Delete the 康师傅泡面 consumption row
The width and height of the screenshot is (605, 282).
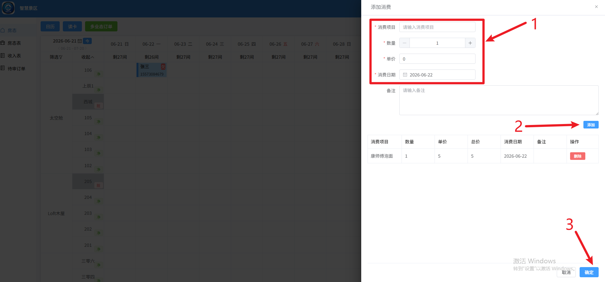(577, 156)
